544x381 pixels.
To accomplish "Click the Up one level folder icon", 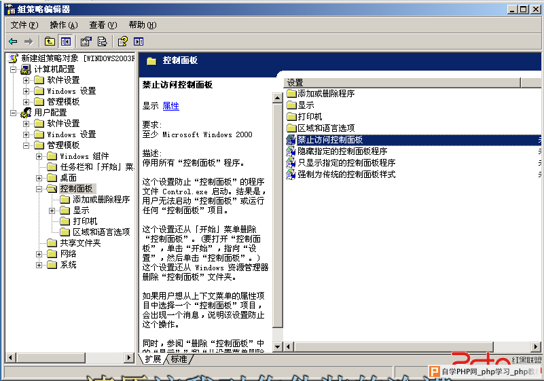I will [50, 41].
